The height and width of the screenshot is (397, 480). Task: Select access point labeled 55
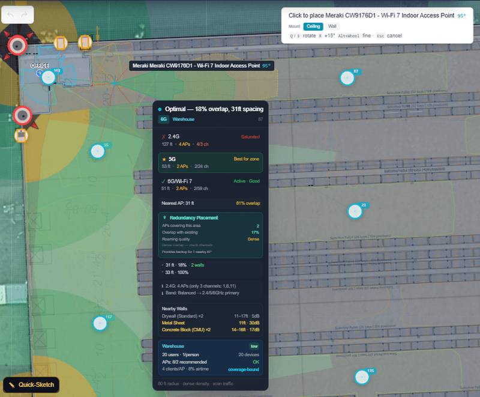pos(98,151)
